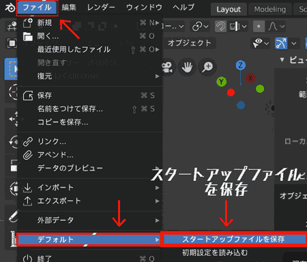
Task: Select the move tool
Action: pos(12,119)
